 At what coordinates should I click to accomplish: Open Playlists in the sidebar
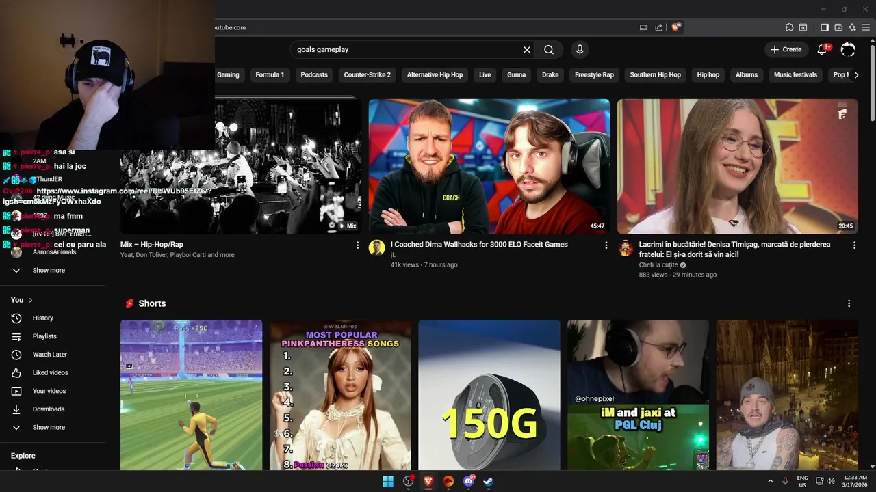tap(44, 336)
